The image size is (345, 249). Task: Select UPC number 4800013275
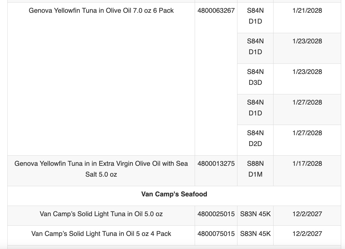(216, 164)
